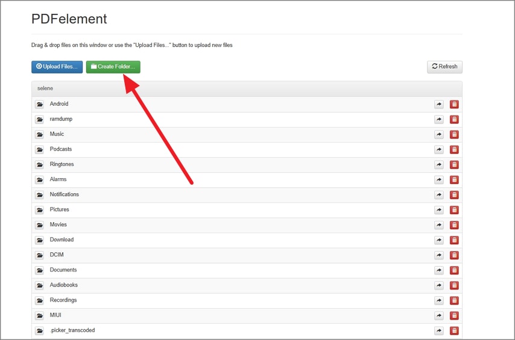515x340 pixels.
Task: Click the Upload Files button
Action: click(x=57, y=67)
